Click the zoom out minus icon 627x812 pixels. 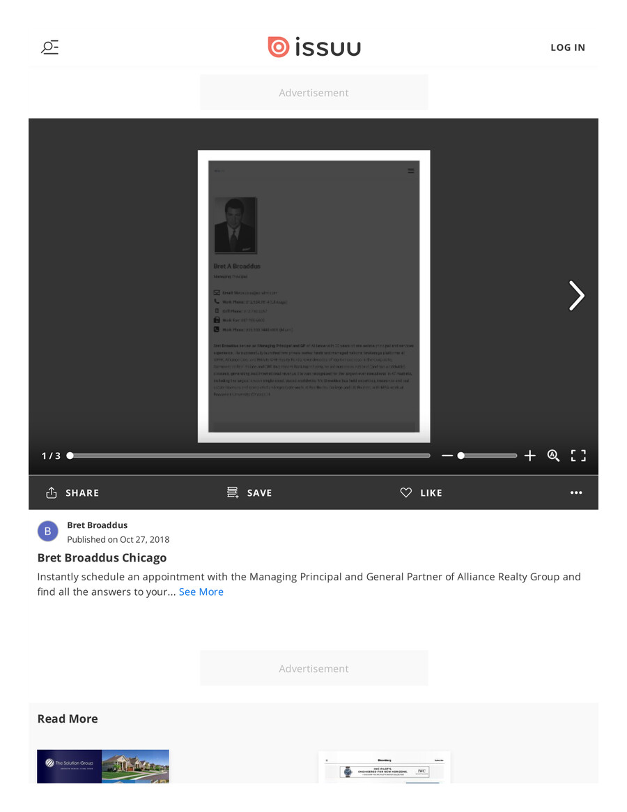[x=447, y=456]
